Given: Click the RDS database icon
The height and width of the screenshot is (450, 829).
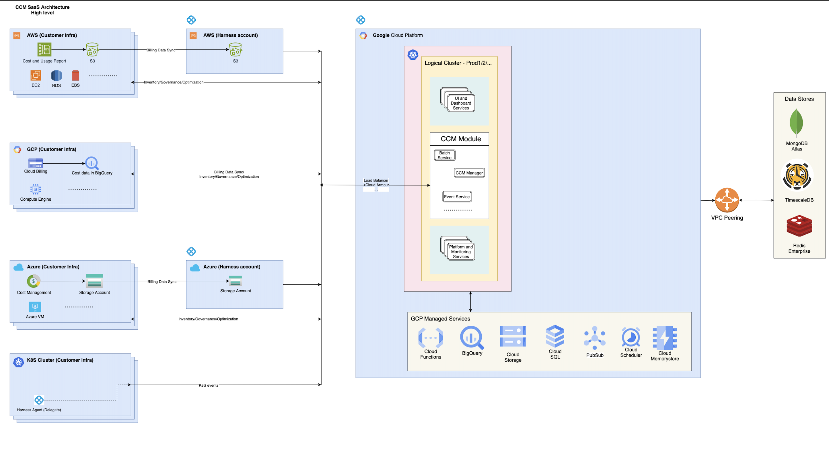Looking at the screenshot, I should 56,76.
